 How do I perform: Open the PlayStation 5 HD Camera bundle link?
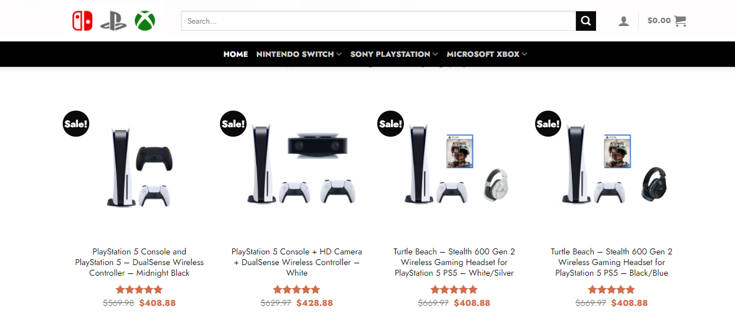click(297, 262)
